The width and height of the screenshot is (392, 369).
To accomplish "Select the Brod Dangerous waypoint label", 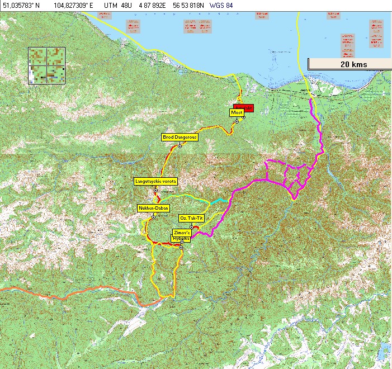I will (180, 137).
